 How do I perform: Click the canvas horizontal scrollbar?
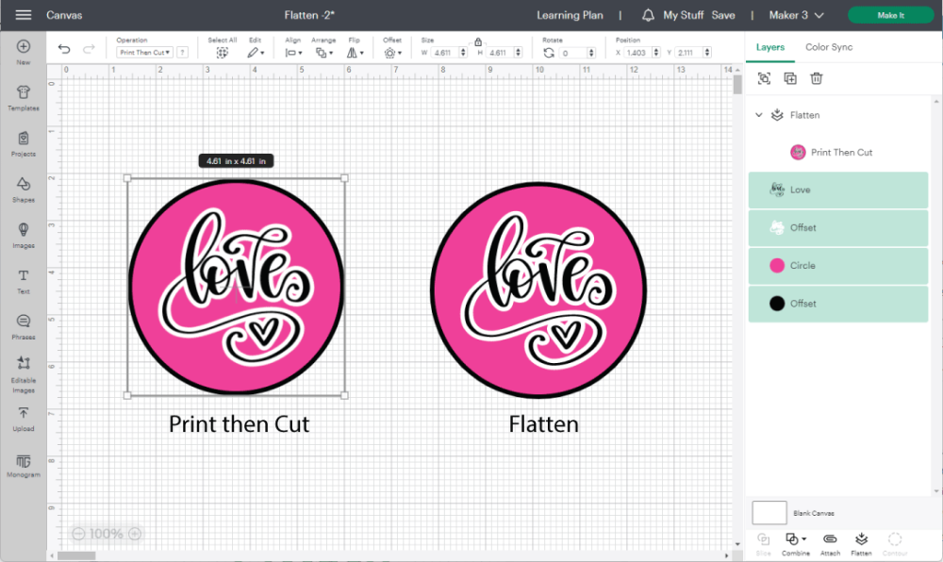click(x=76, y=555)
